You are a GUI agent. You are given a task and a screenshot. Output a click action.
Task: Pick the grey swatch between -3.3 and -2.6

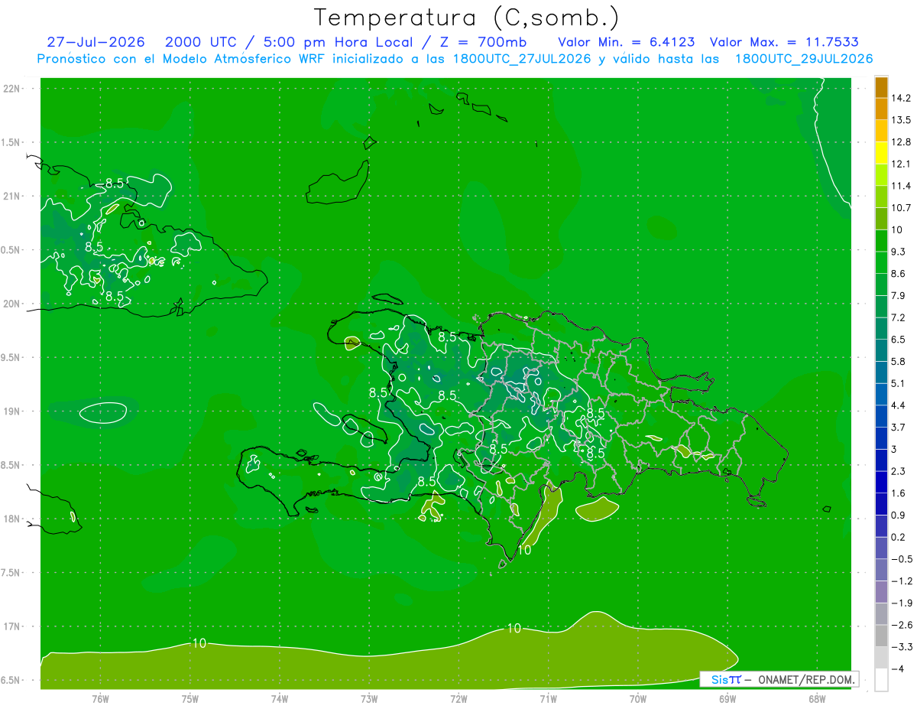(881, 636)
